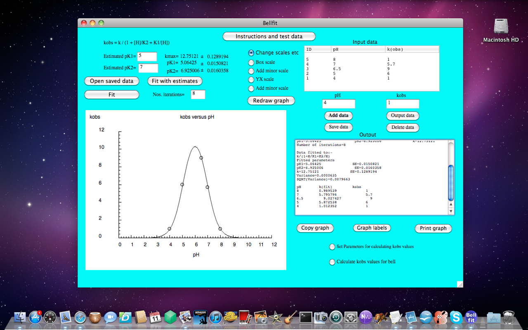The width and height of the screenshot is (528, 330).
Task: Select Set Parameters for calculating kobs values
Action: tap(332, 247)
